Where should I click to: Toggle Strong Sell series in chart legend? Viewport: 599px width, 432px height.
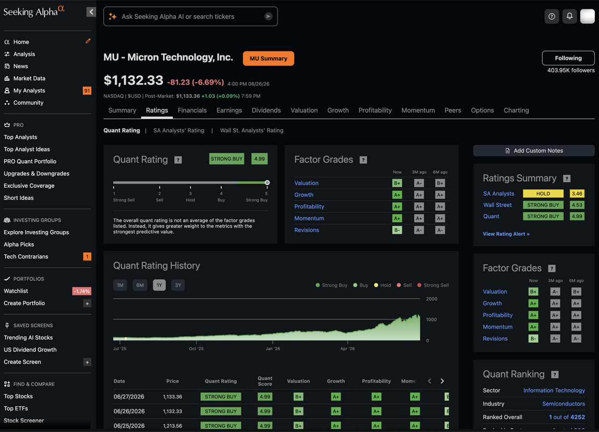433,285
